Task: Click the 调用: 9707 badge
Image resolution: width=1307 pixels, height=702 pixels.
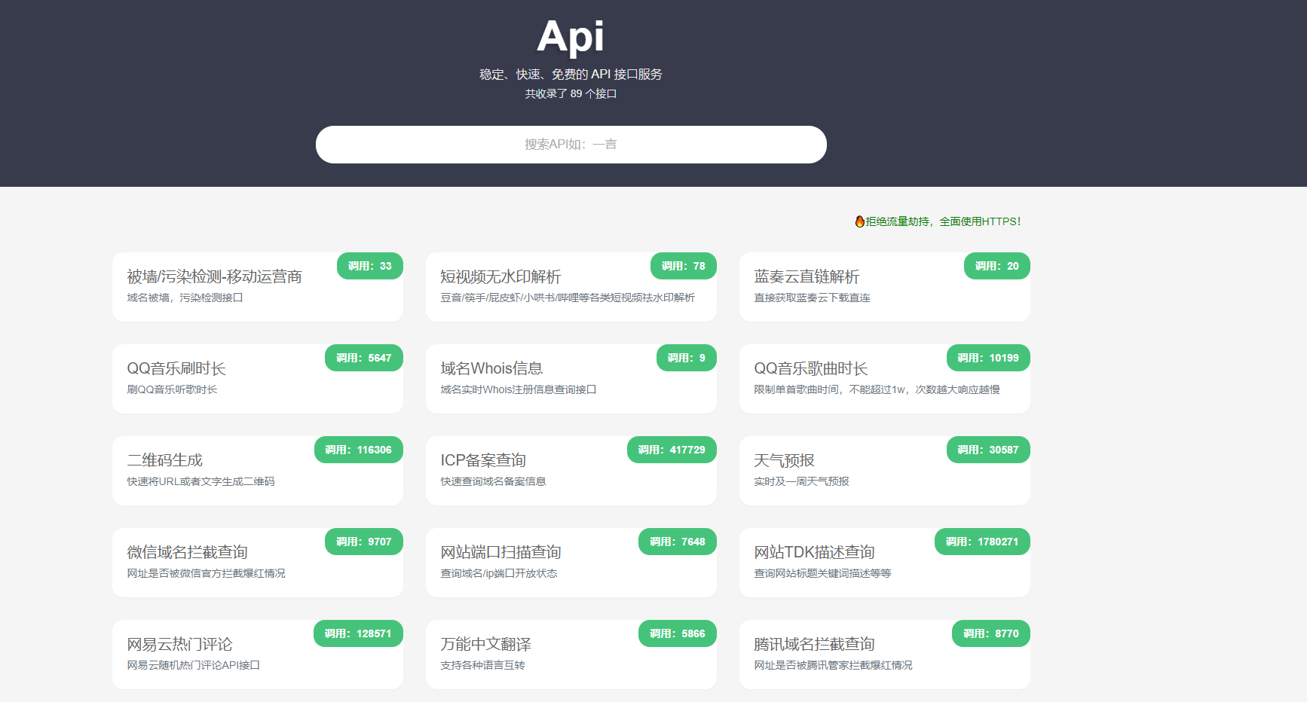Action: coord(364,542)
